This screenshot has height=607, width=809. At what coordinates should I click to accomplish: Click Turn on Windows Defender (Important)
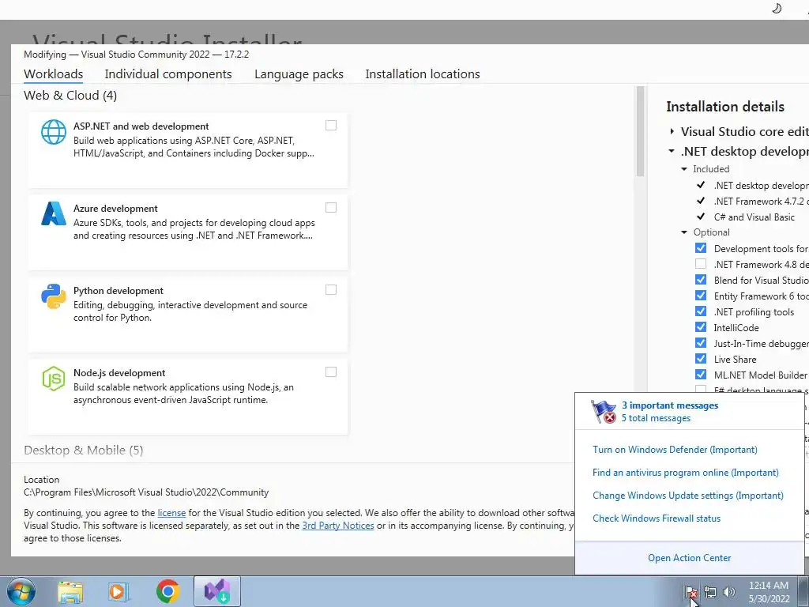click(x=675, y=450)
